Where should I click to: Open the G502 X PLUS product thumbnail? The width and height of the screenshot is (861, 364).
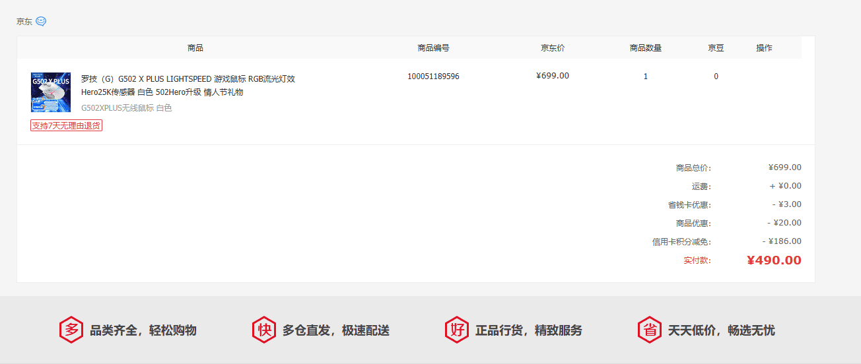click(x=51, y=92)
